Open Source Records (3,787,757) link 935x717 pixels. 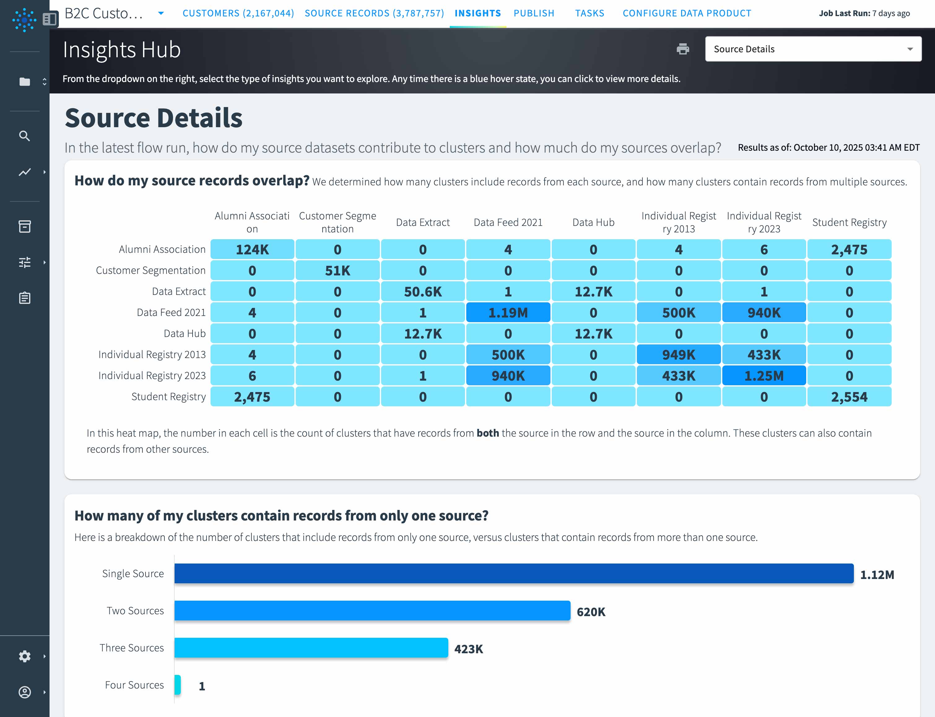[374, 13]
